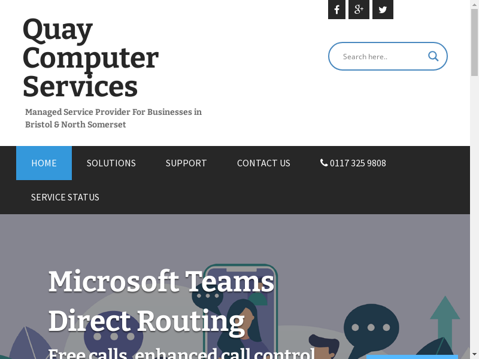Click the magnifying glass search icon
The height and width of the screenshot is (359, 479).
[x=433, y=56]
